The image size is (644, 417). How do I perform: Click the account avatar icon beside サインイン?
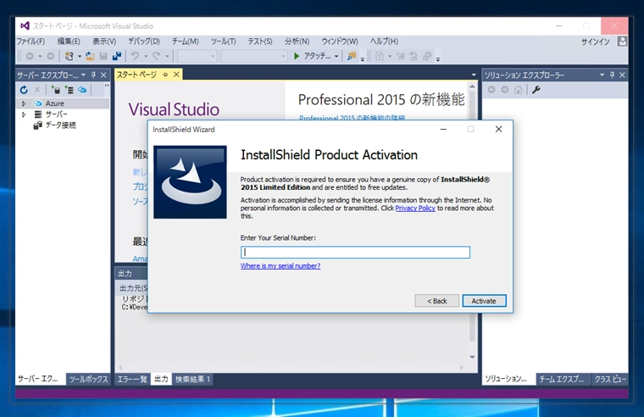pyautogui.click(x=622, y=41)
